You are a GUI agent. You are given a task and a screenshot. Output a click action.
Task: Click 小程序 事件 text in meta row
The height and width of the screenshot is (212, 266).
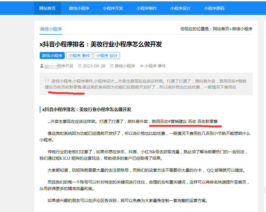(x=155, y=66)
